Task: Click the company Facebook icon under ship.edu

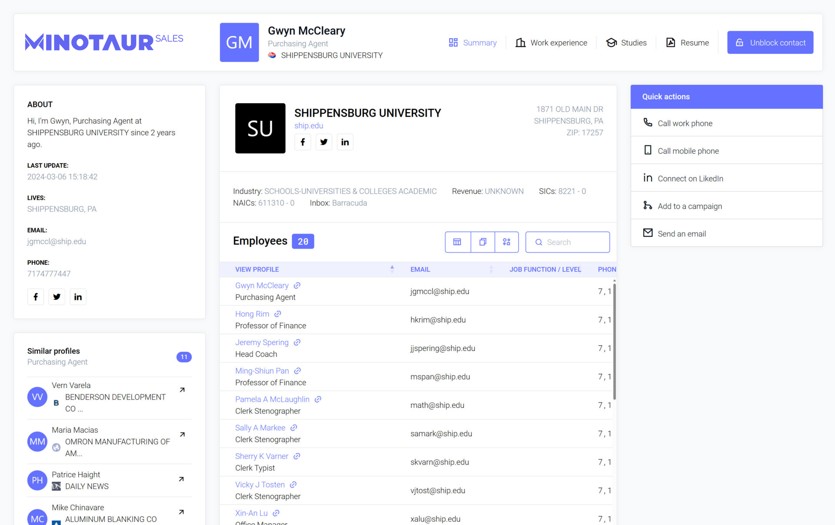Action: click(303, 142)
